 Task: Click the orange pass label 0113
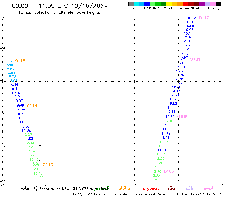(48, 165)
